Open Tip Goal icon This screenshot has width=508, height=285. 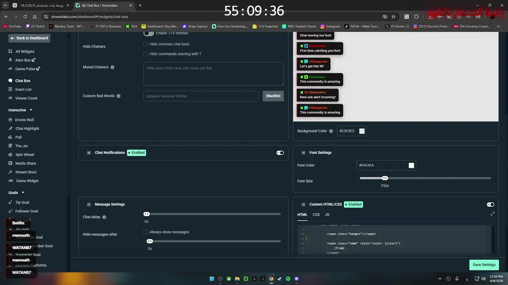point(11,203)
